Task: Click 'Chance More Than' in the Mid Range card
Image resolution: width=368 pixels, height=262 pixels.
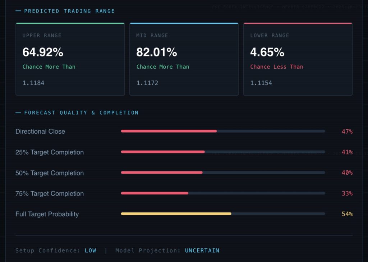Action: pyautogui.click(x=163, y=67)
